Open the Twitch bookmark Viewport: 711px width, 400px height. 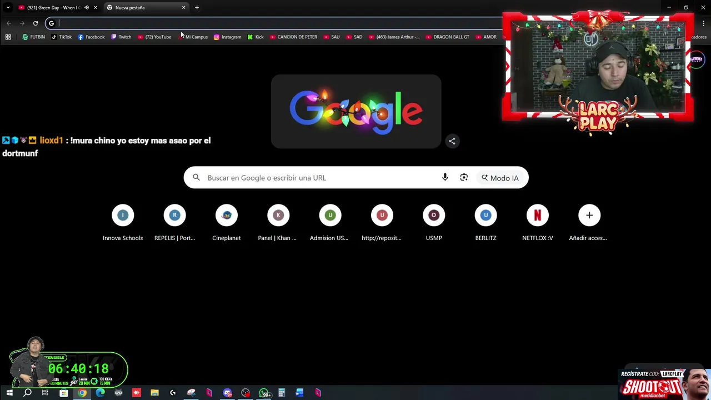[x=121, y=37]
